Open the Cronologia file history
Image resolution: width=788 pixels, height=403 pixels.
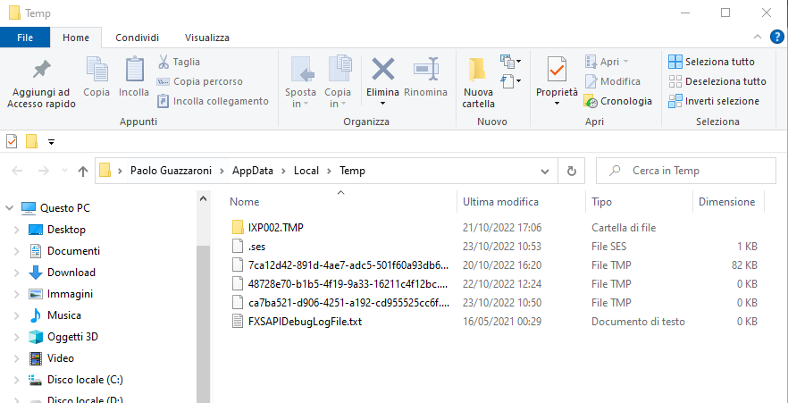[x=617, y=101]
